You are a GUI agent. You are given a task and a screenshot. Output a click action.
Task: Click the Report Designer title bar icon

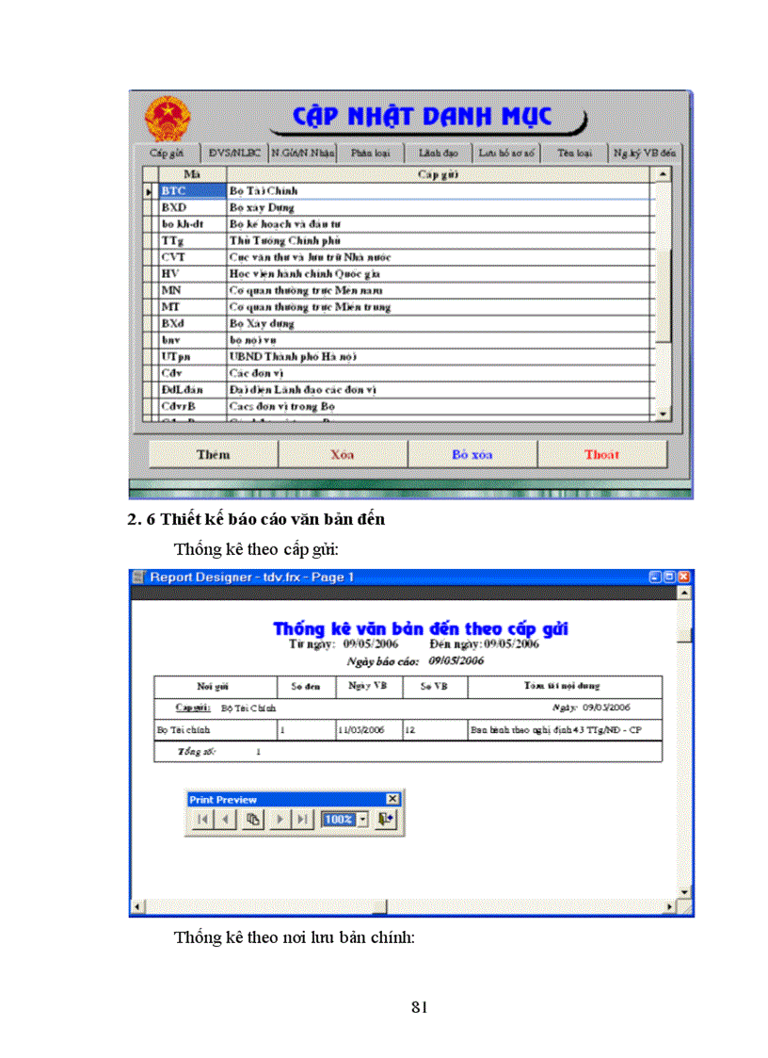point(141,576)
